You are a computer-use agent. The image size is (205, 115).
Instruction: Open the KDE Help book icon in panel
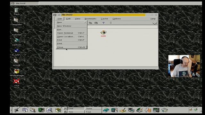point(106,110)
